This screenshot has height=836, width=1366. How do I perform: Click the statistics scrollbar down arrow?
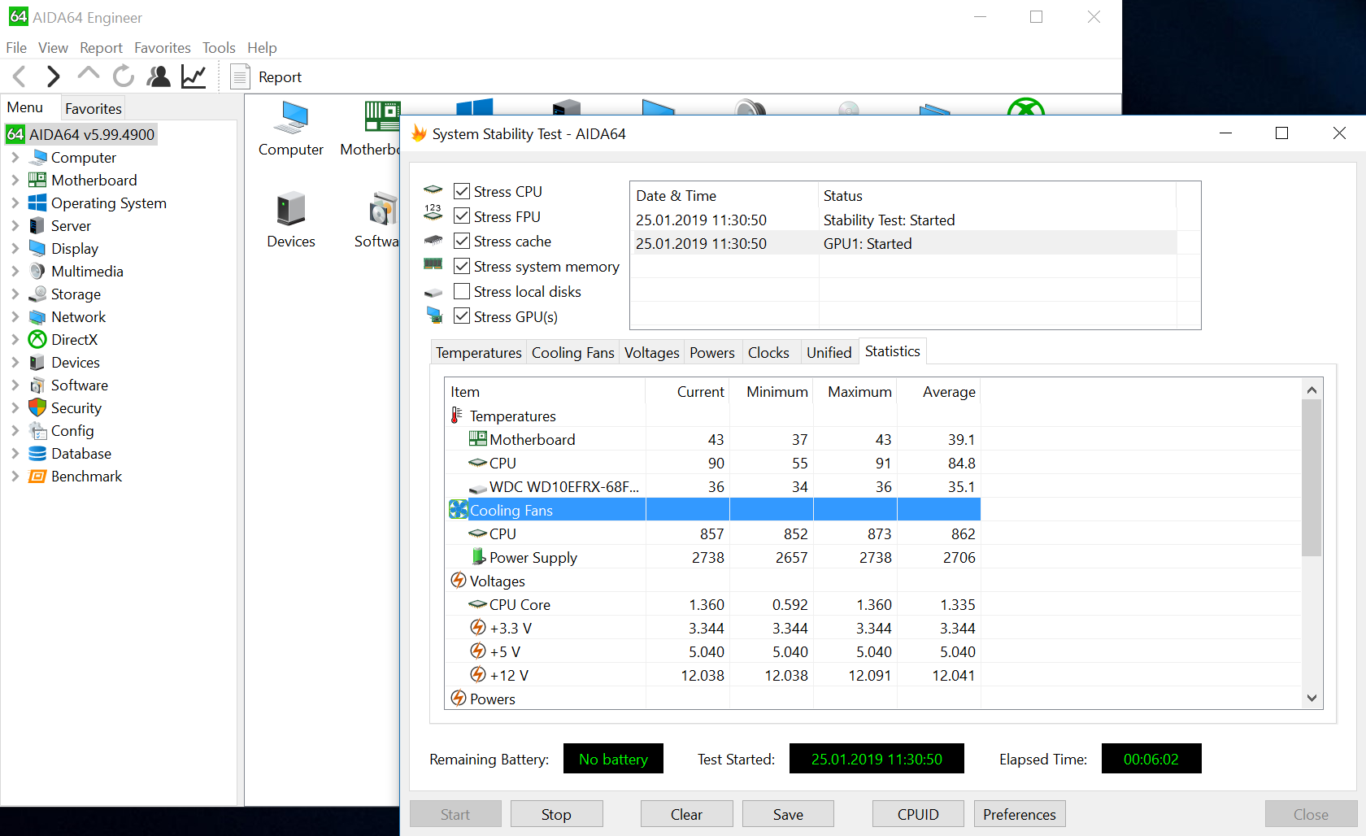[1312, 698]
